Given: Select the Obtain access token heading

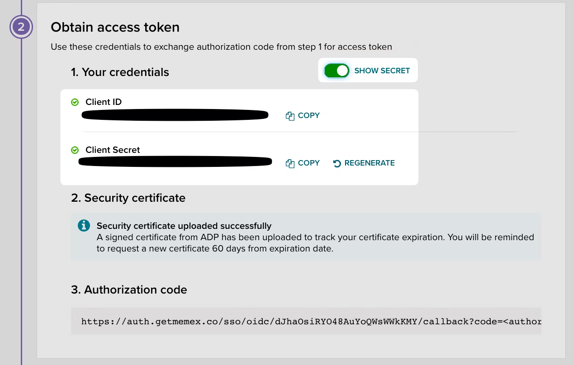Looking at the screenshot, I should pyautogui.click(x=115, y=28).
